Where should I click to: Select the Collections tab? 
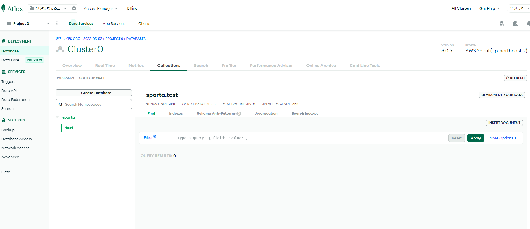(169, 66)
